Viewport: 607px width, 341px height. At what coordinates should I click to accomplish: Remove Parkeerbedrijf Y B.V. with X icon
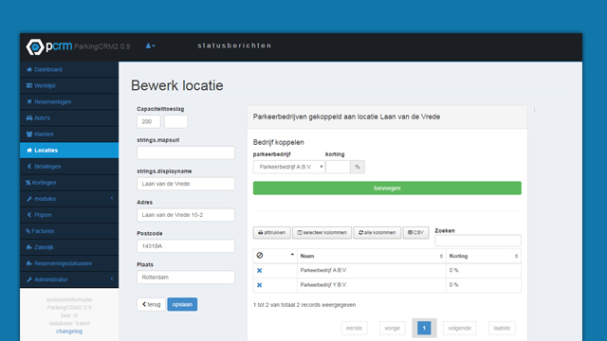click(259, 285)
